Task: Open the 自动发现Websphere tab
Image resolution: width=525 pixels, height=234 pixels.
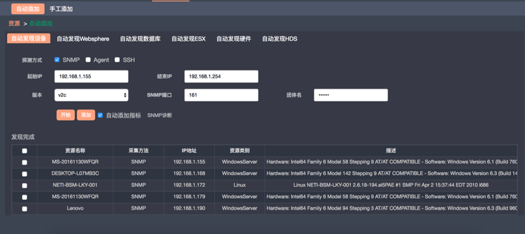Action: click(x=83, y=39)
